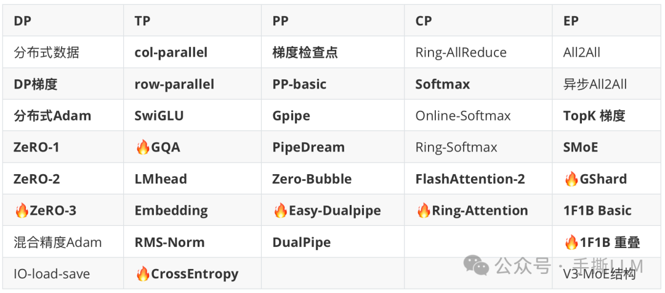Viewport: 665px width, 293px height.
Task: Open the 分布式Adam entry
Action: (x=52, y=116)
